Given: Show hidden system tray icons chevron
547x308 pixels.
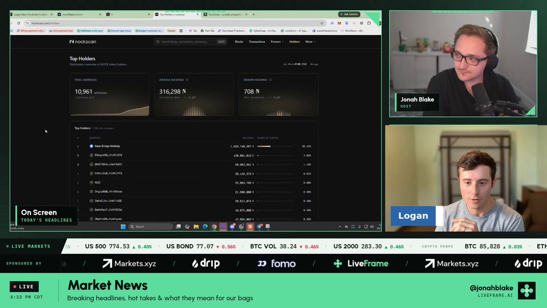Looking at the screenshot, I should coord(340,226).
